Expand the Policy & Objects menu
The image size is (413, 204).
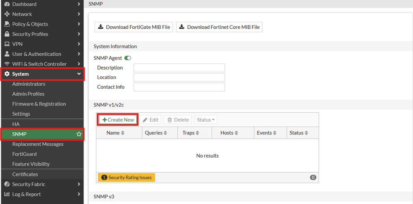point(79,24)
